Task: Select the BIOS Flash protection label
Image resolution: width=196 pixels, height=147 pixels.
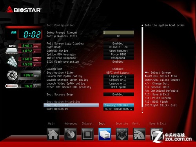Action: click(x=63, y=62)
